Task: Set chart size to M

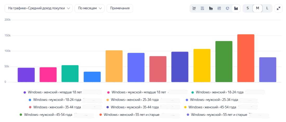Action: pyautogui.click(x=257, y=8)
